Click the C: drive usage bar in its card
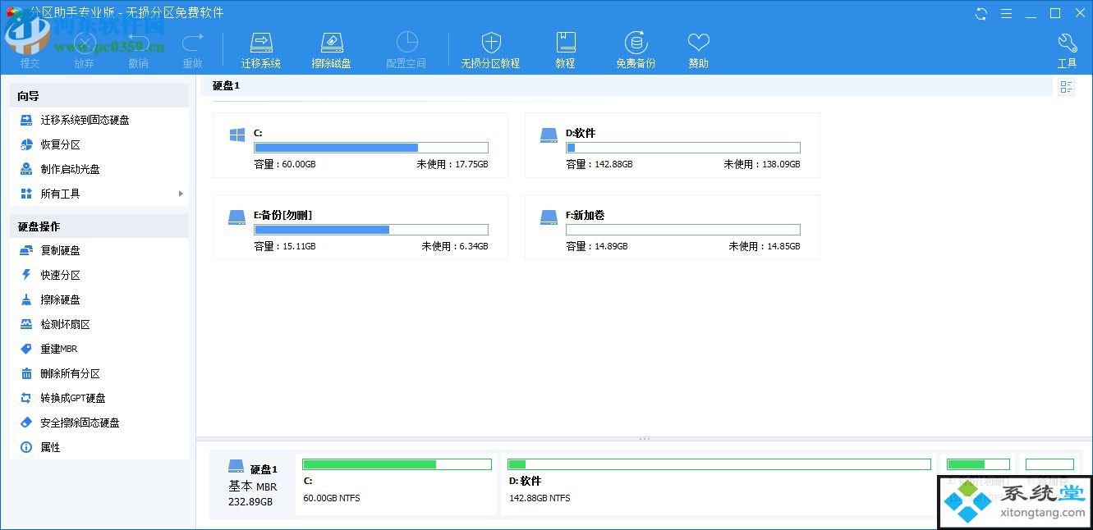1093x530 pixels. click(371, 148)
